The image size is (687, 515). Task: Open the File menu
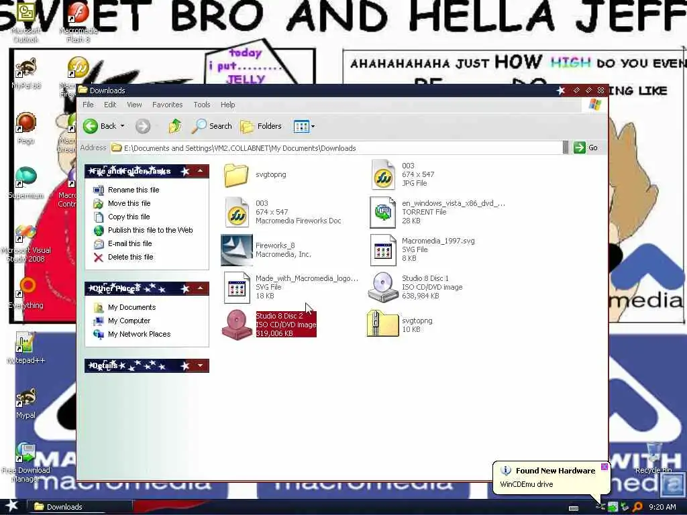click(88, 105)
